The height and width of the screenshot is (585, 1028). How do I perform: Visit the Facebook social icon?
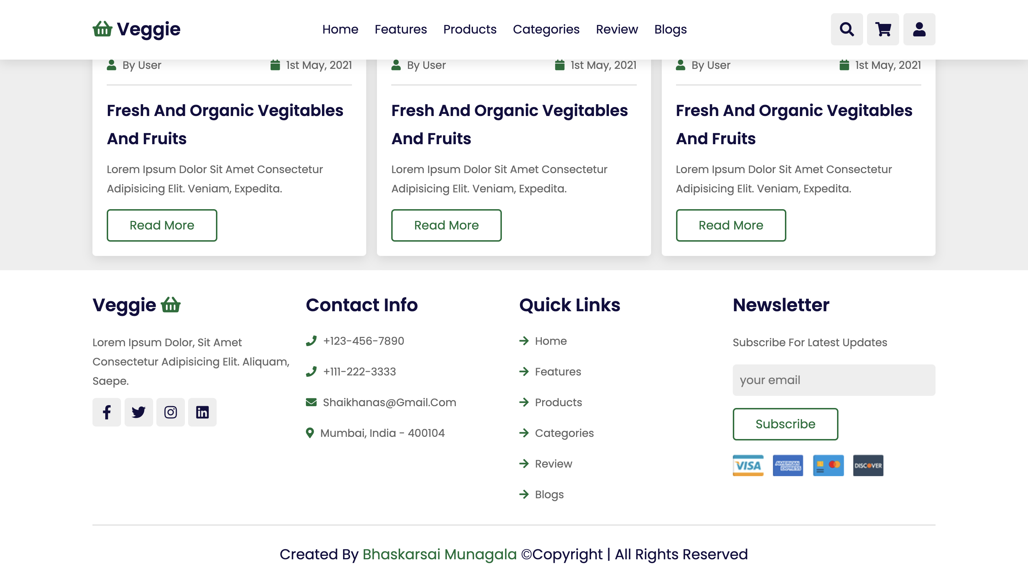pos(106,412)
